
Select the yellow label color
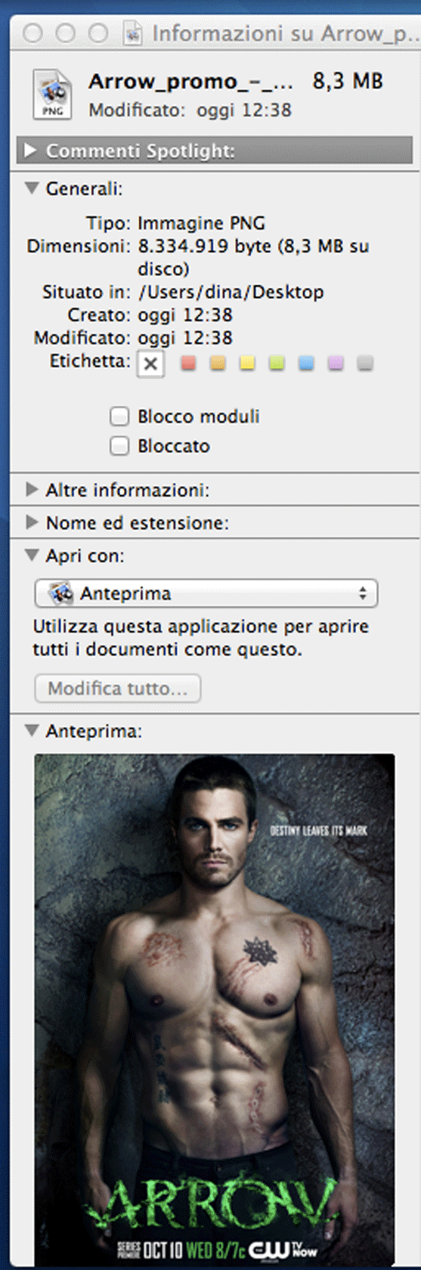click(247, 364)
